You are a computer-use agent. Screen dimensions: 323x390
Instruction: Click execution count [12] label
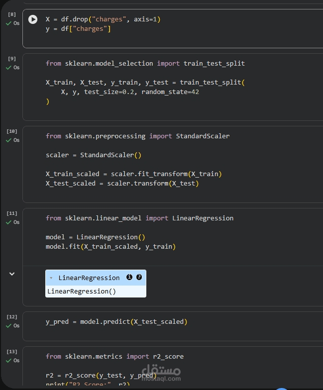coord(12,317)
